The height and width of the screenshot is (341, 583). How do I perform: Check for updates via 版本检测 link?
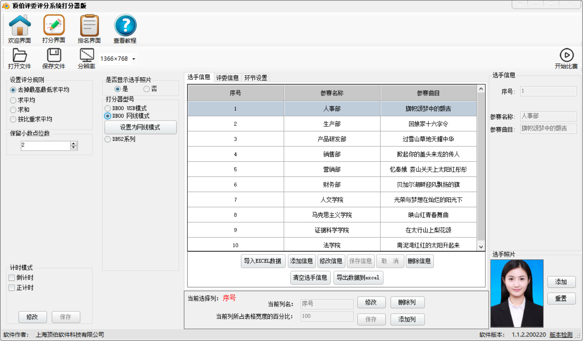pyautogui.click(x=561, y=335)
